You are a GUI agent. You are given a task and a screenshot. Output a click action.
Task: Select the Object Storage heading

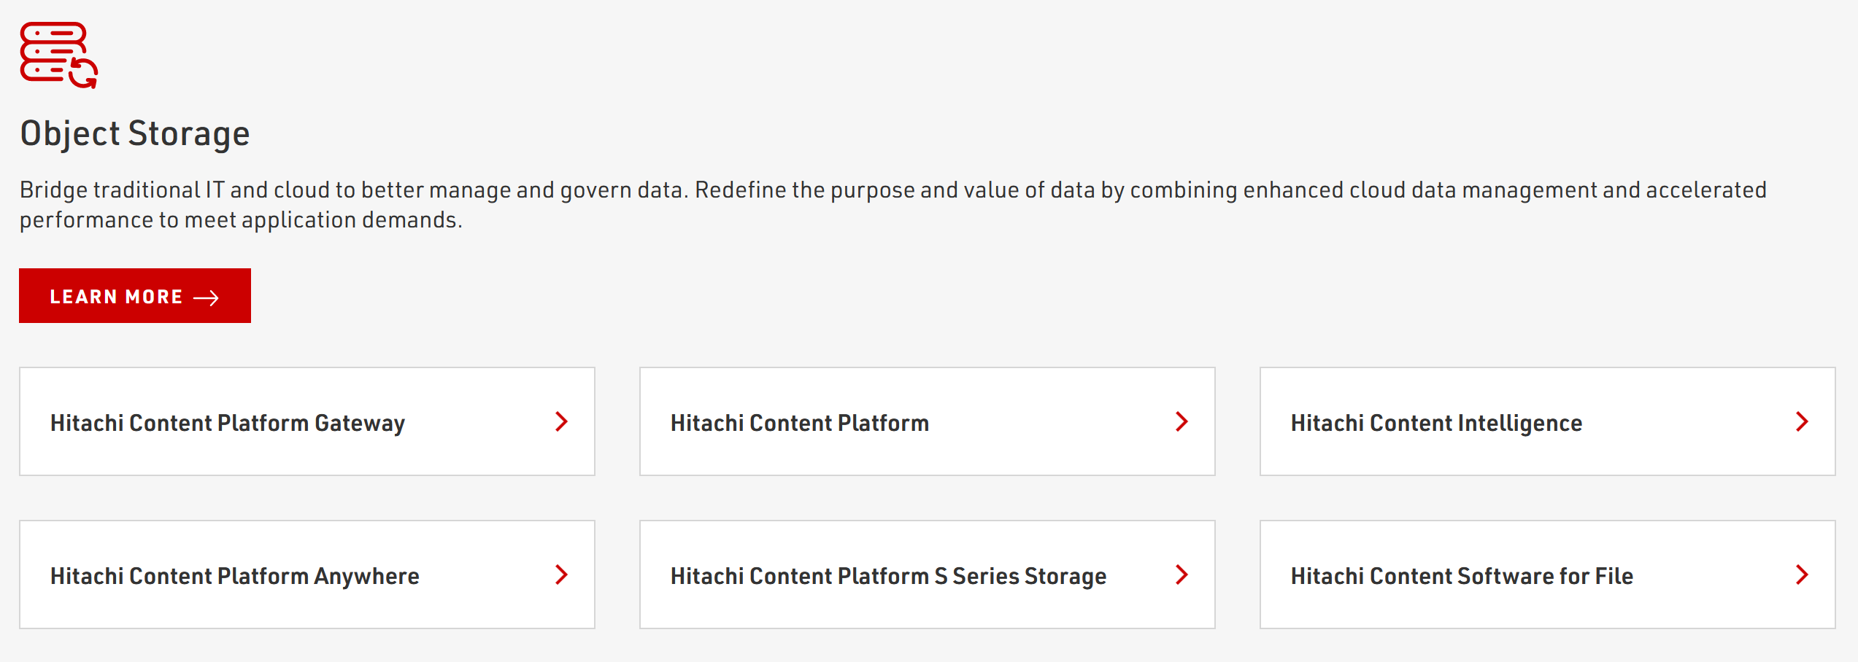click(135, 134)
